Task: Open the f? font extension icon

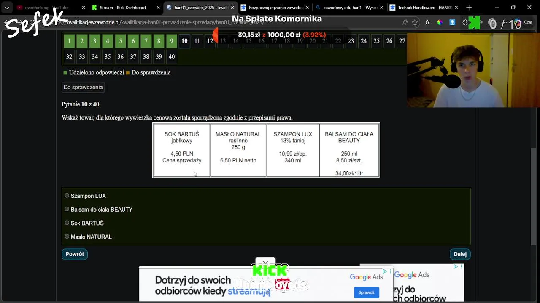Action: tap(427, 22)
